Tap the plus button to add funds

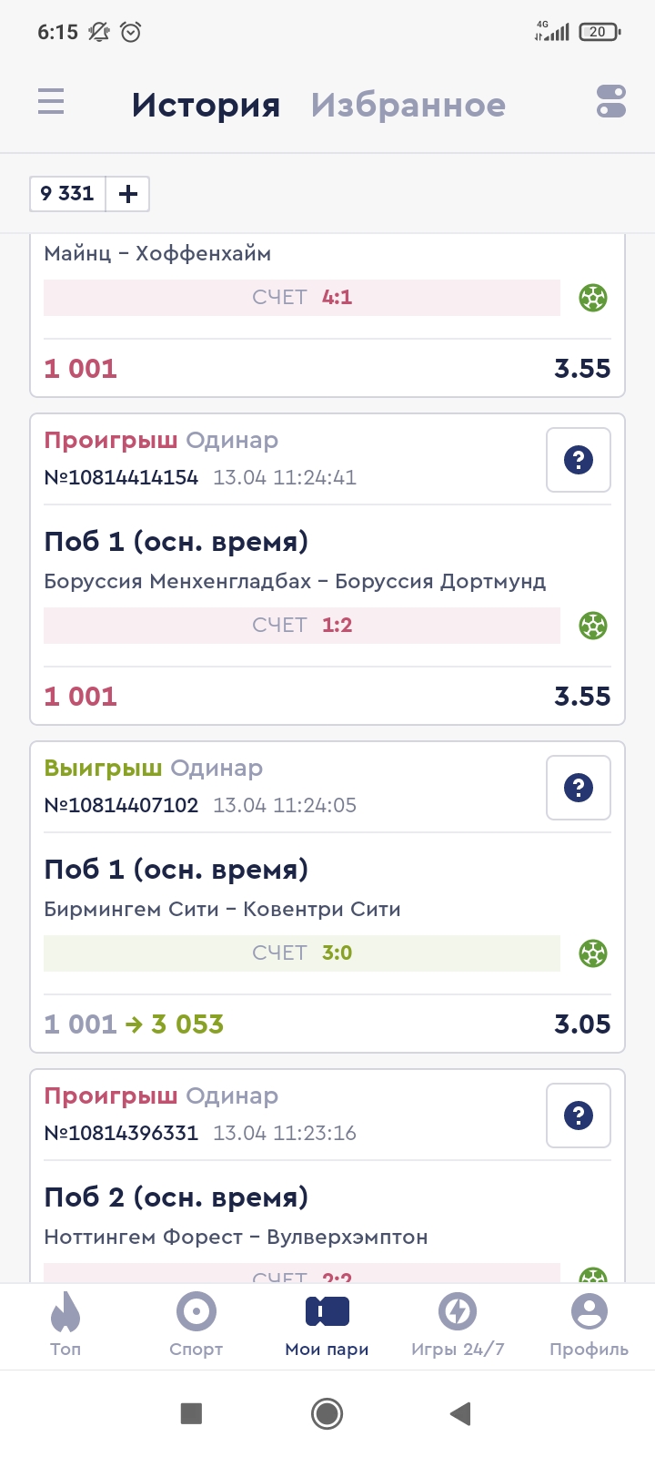(x=128, y=193)
